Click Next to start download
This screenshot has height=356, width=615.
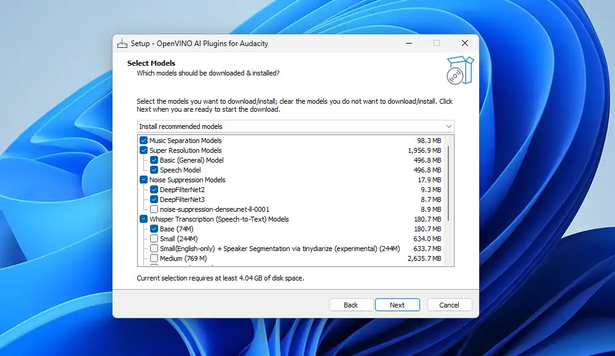[x=397, y=305]
